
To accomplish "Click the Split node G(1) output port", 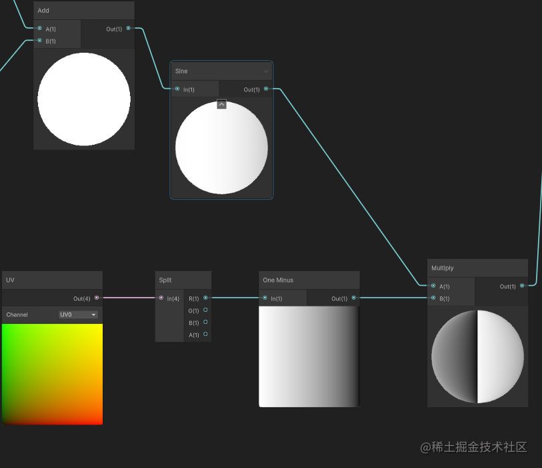I will click(205, 310).
